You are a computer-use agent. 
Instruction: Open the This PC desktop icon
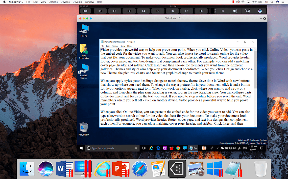click(x=84, y=30)
